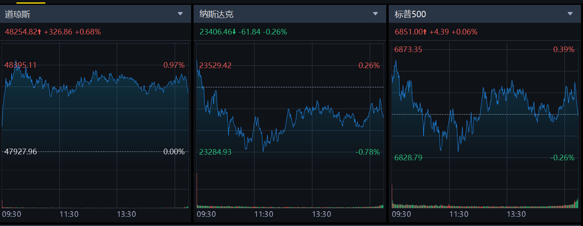Click the 47927.96 previous close label
Viewport: 583px width, 226px height.
click(x=20, y=152)
